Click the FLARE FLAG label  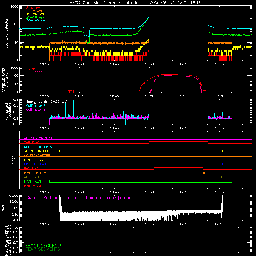point(33,160)
